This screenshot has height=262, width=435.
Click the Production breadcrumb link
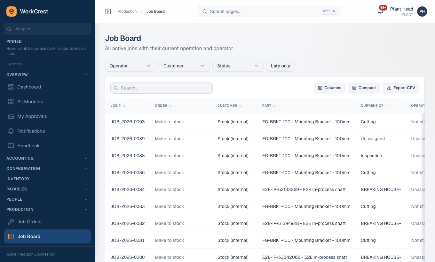(127, 12)
